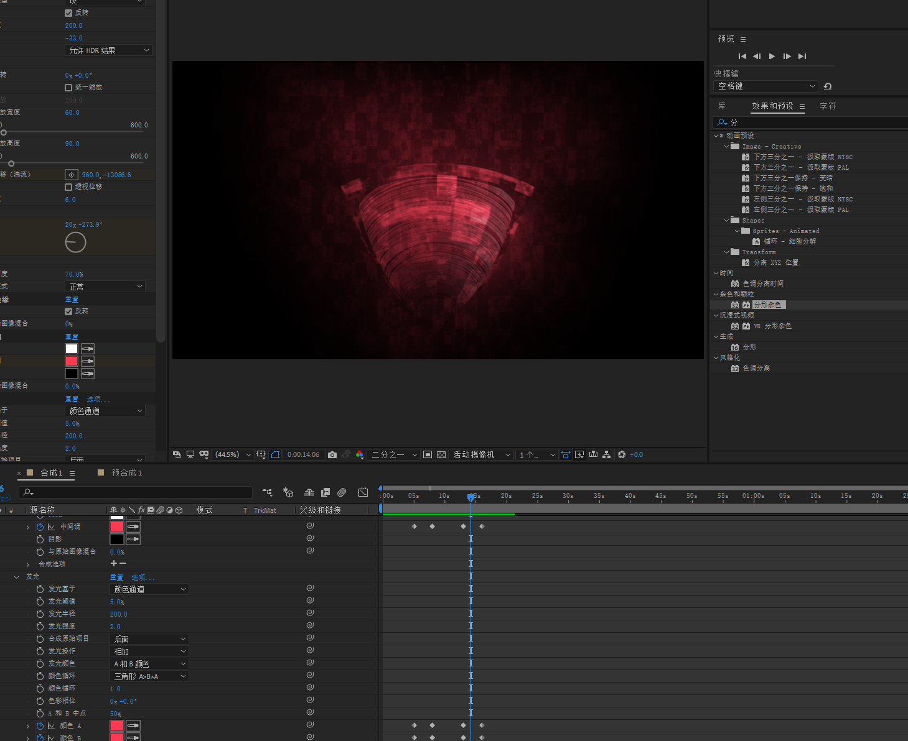Click the snapshot camera icon under the viewer
This screenshot has width=908, height=741.
[332, 454]
